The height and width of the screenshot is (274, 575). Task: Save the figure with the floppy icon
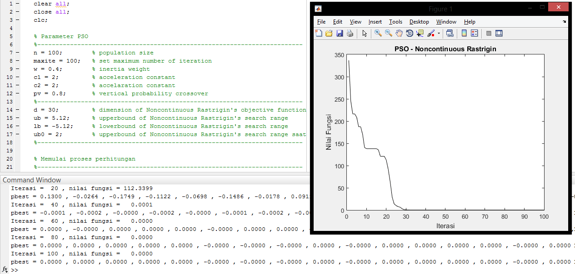point(339,33)
